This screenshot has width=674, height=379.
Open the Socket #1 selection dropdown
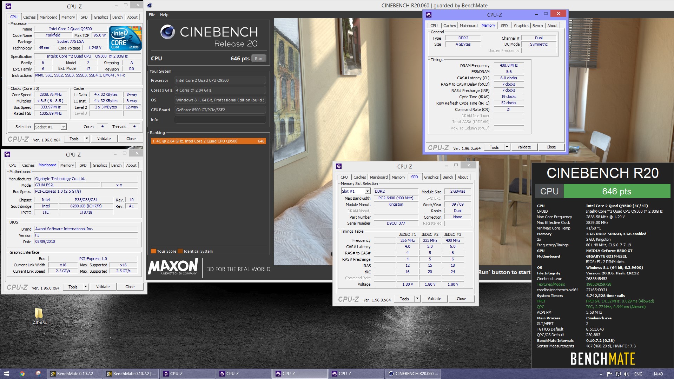coord(51,127)
